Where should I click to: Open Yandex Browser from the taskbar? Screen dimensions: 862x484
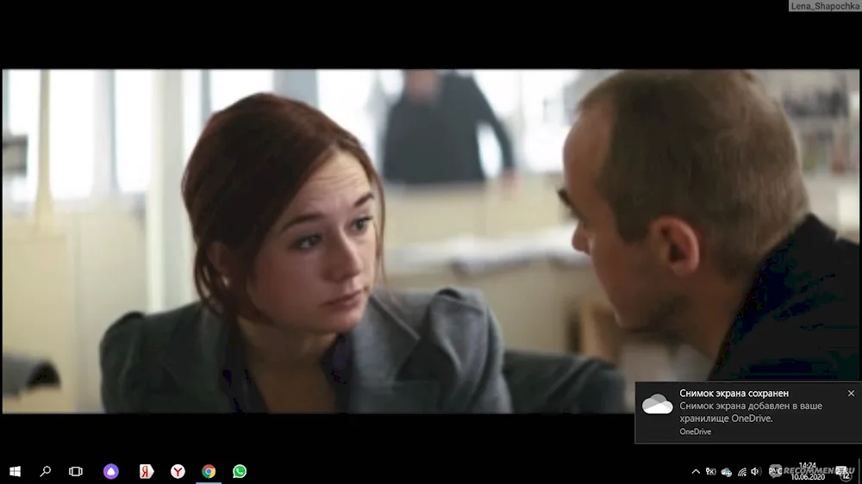click(178, 471)
